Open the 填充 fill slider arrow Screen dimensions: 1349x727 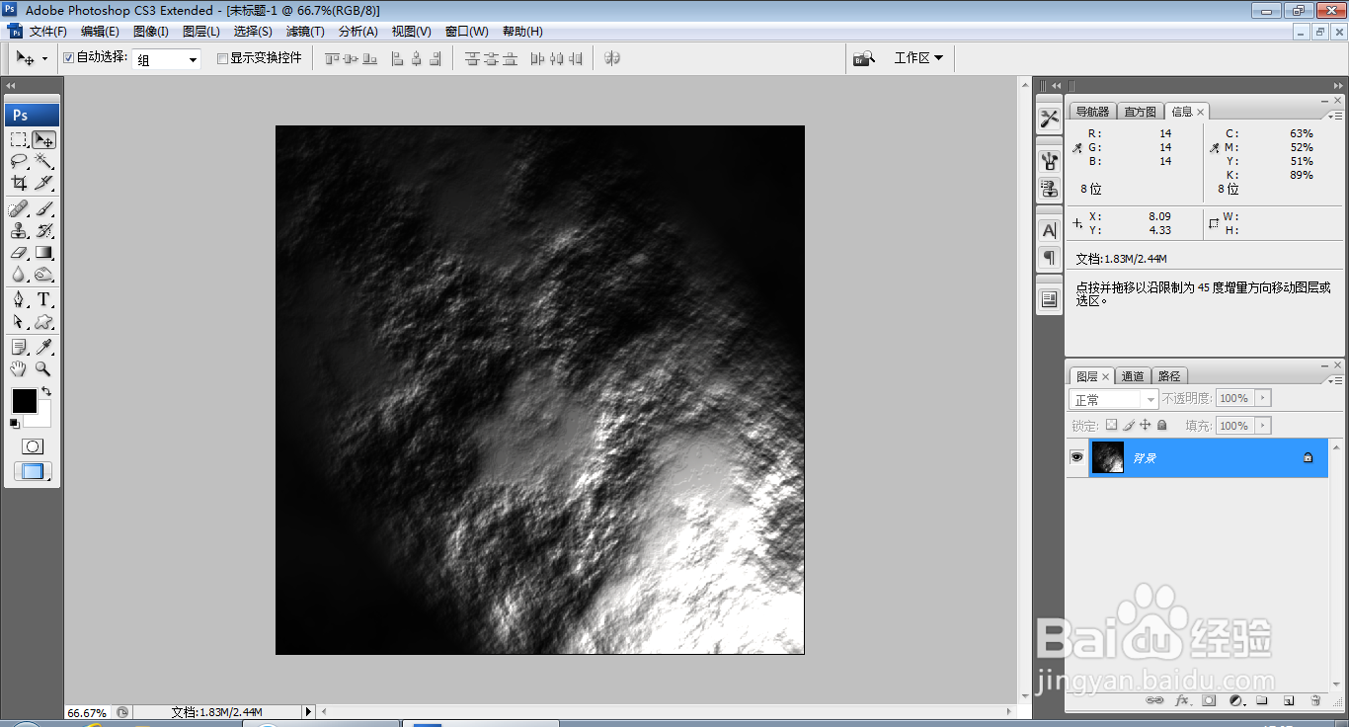point(1263,426)
